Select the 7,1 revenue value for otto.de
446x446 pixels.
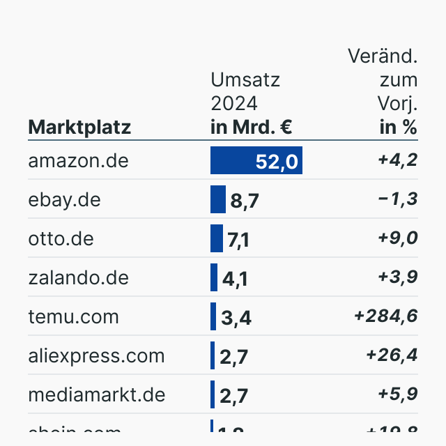tap(238, 240)
